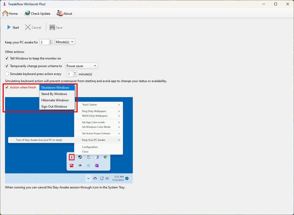Click the Creative Cloud tray icon
Image resolution: width=294 pixels, height=215 pixels.
[80, 166]
